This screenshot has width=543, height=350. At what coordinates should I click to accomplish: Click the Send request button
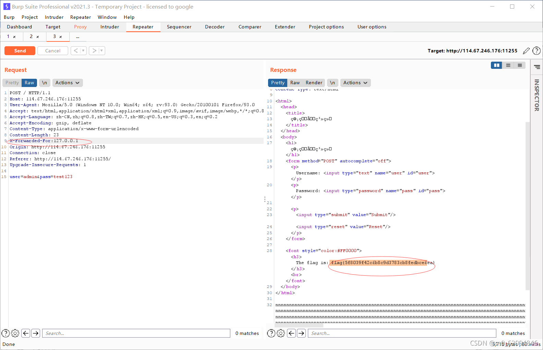pyautogui.click(x=20, y=51)
